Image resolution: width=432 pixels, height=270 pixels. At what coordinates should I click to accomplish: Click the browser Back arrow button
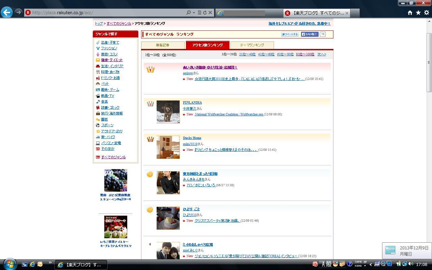pyautogui.click(x=7, y=12)
